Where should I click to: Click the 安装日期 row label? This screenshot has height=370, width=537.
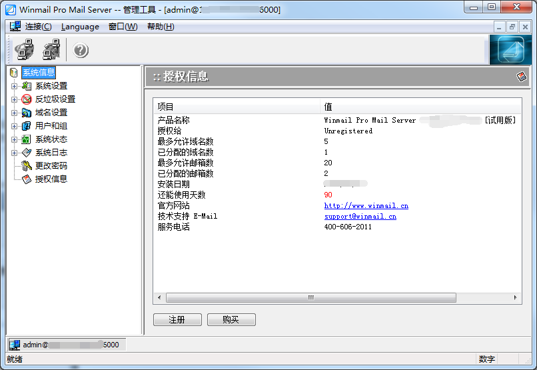174,184
